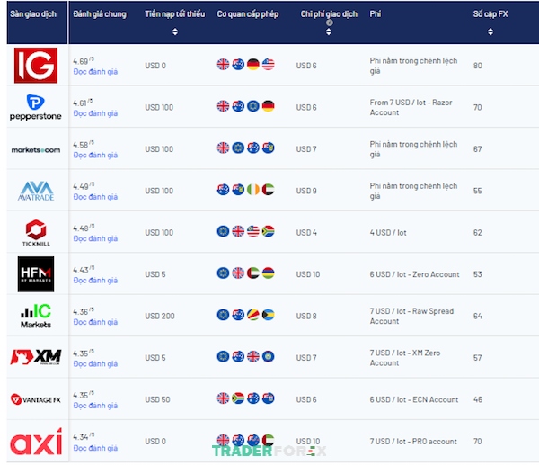Open the Vantage FX broker logo
Image resolution: width=539 pixels, height=465 pixels.
click(x=36, y=399)
